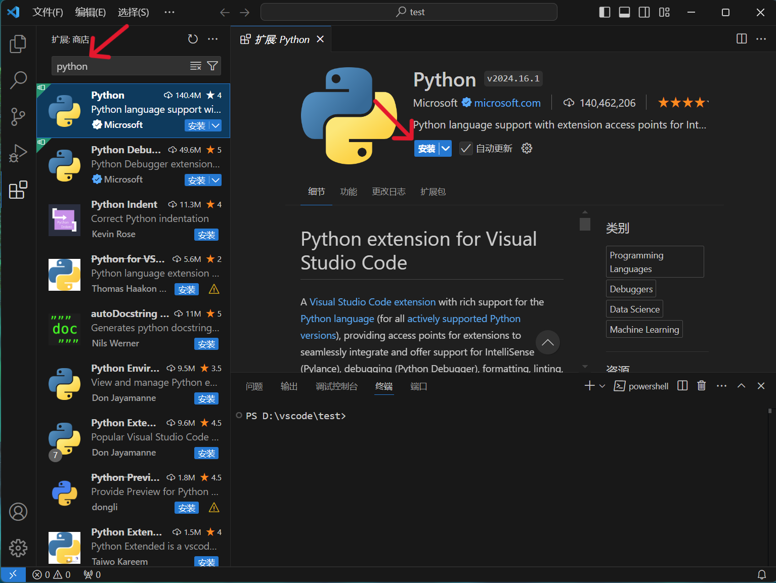The height and width of the screenshot is (583, 776).
Task: Install the autoDocstring extension
Action: click(206, 344)
